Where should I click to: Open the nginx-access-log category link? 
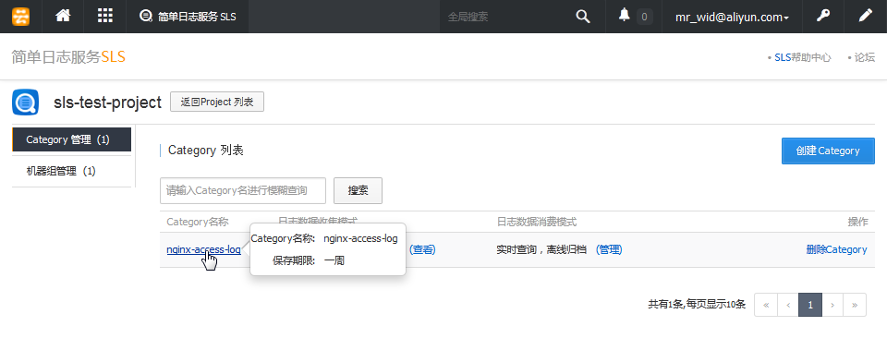(203, 249)
